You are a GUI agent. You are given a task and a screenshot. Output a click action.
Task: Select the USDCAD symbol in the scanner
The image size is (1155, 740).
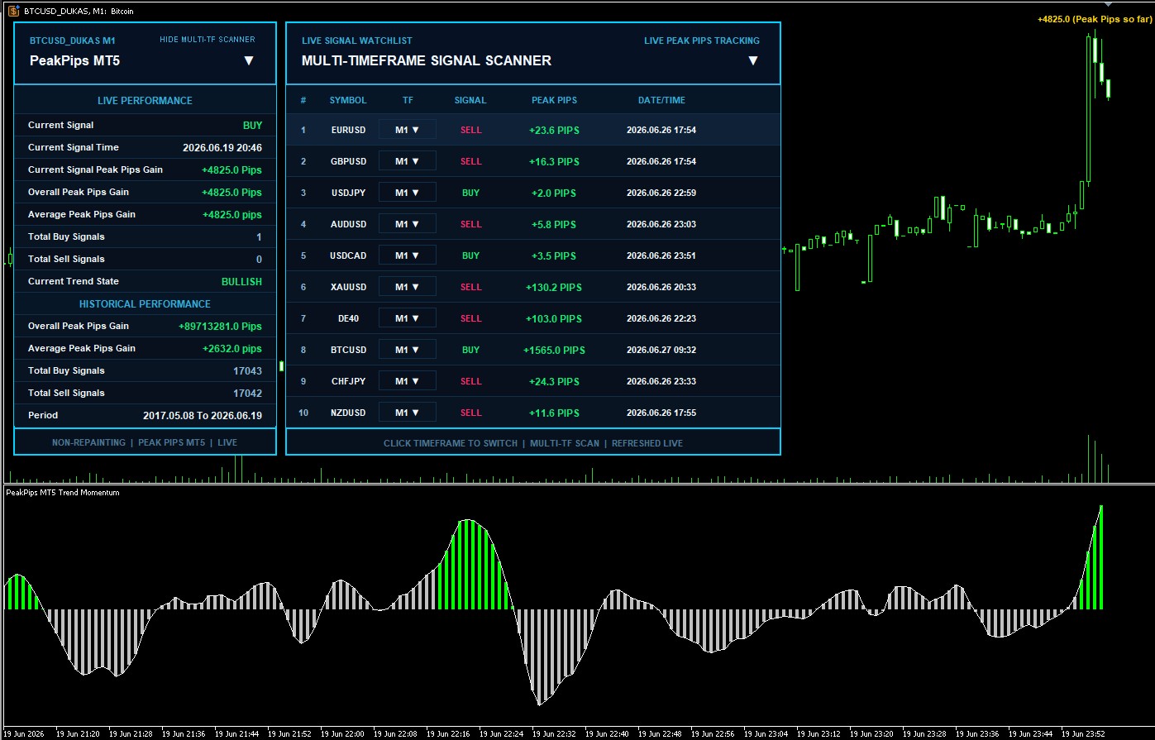pyautogui.click(x=348, y=255)
